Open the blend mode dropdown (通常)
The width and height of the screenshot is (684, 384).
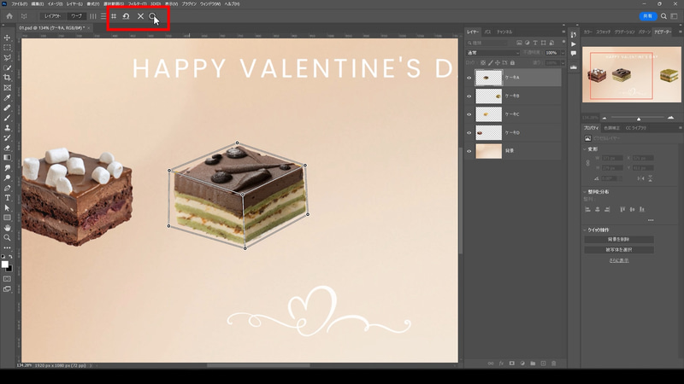pos(493,53)
